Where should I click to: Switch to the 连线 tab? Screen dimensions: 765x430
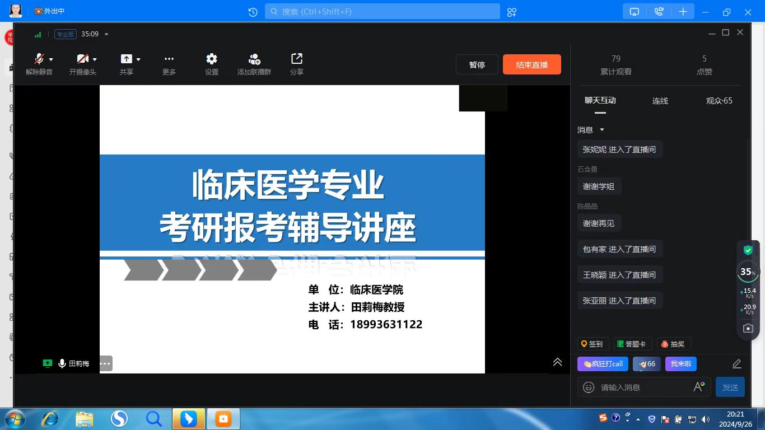[660, 101]
